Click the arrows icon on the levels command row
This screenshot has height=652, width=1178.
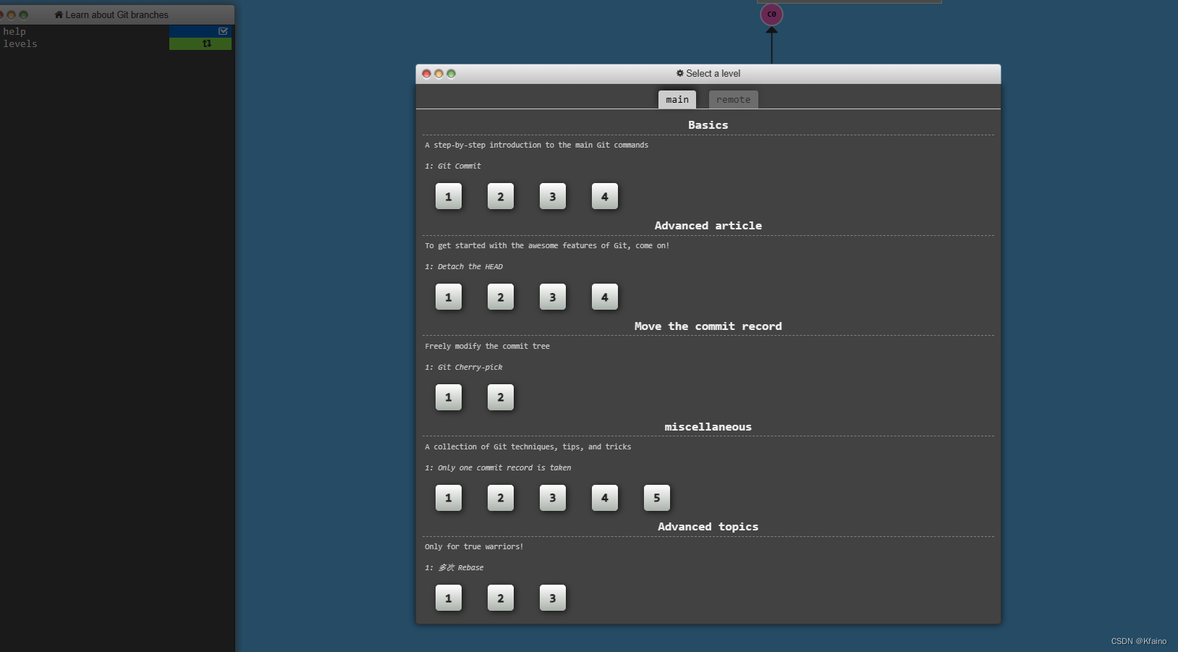coord(207,43)
